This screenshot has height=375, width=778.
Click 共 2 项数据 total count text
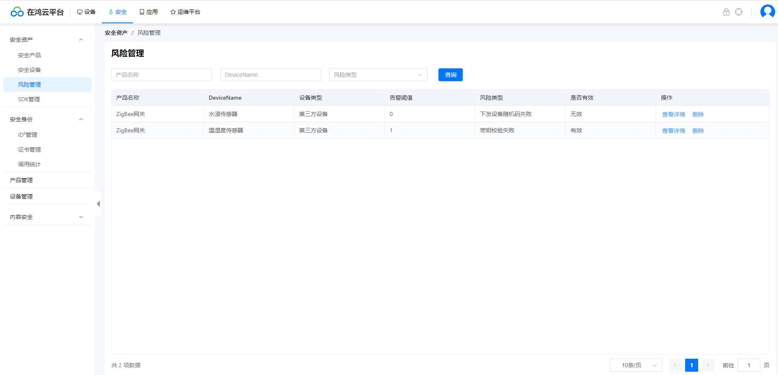(126, 365)
